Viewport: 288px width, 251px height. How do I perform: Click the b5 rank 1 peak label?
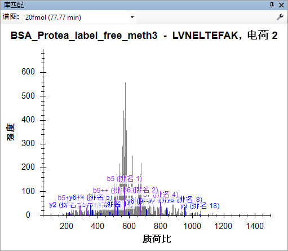tap(125, 179)
